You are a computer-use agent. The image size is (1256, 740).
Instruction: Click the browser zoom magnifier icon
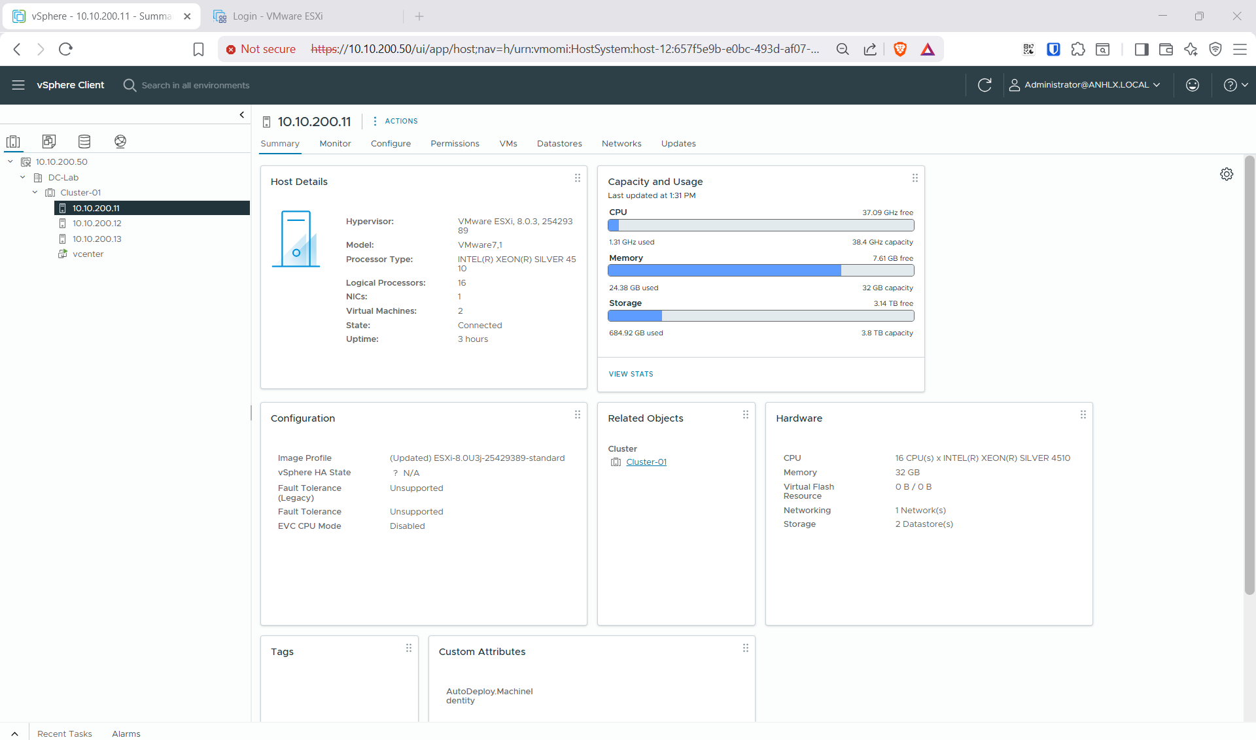[843, 49]
